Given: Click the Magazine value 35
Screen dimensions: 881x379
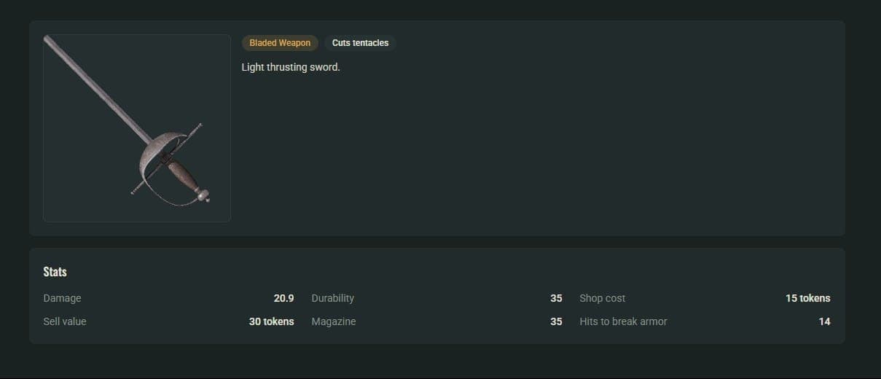Looking at the screenshot, I should click(556, 321).
